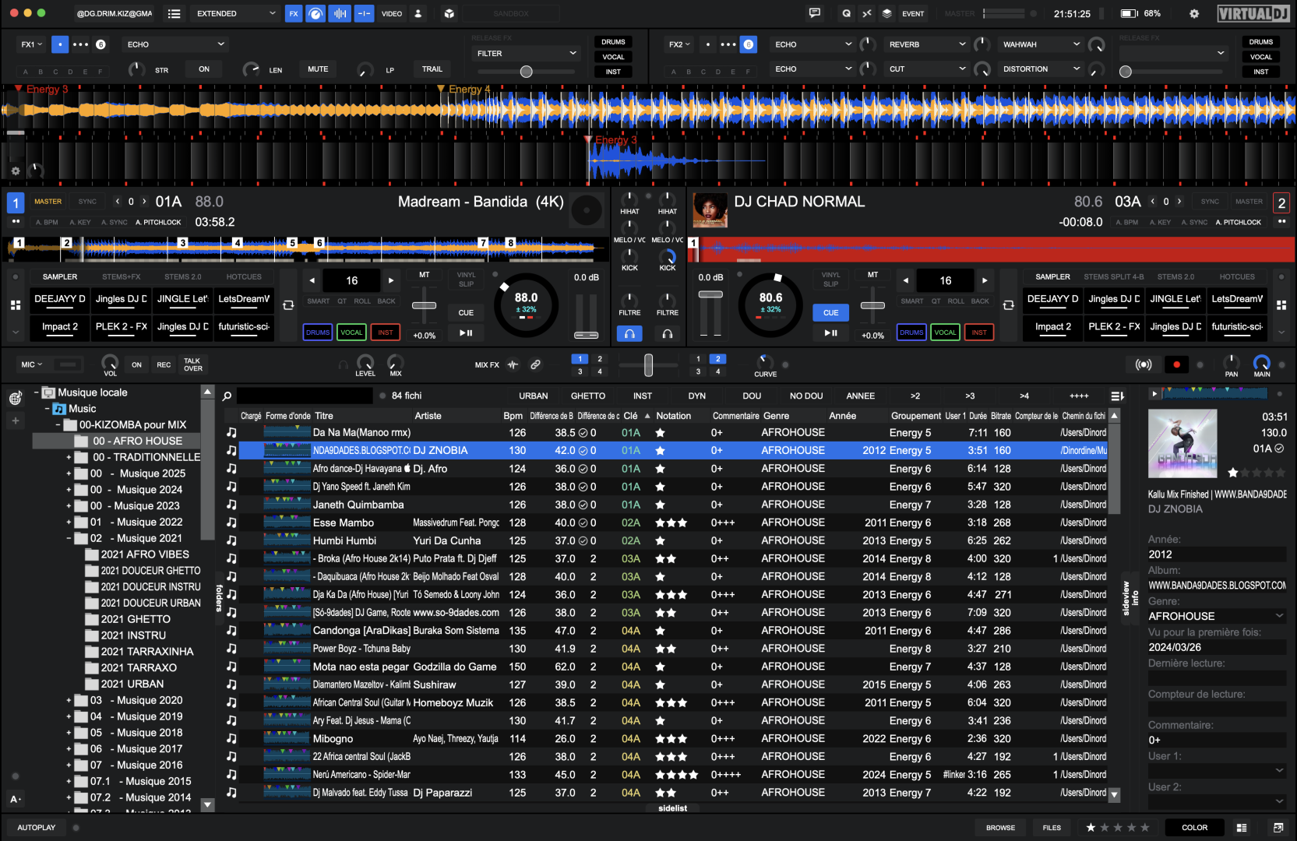Adjust the FX1 filter release slider
This screenshot has width=1297, height=841.
(527, 72)
